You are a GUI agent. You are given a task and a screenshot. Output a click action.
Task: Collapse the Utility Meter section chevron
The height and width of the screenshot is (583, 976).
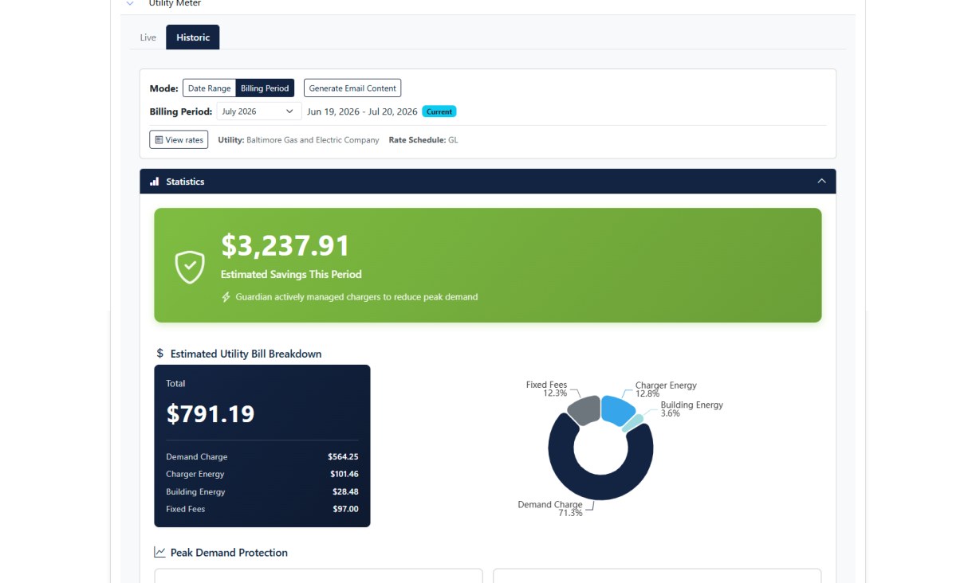tap(130, 3)
